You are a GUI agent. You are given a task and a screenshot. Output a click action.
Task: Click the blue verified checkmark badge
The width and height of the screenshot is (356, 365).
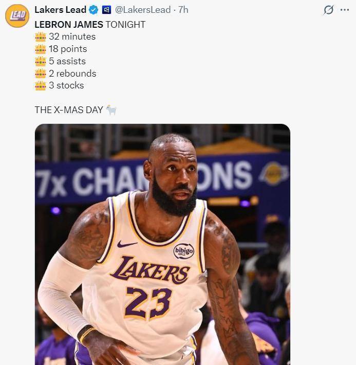93,10
